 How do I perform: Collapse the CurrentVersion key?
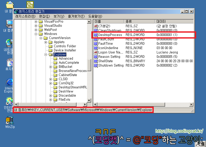point(41,38)
